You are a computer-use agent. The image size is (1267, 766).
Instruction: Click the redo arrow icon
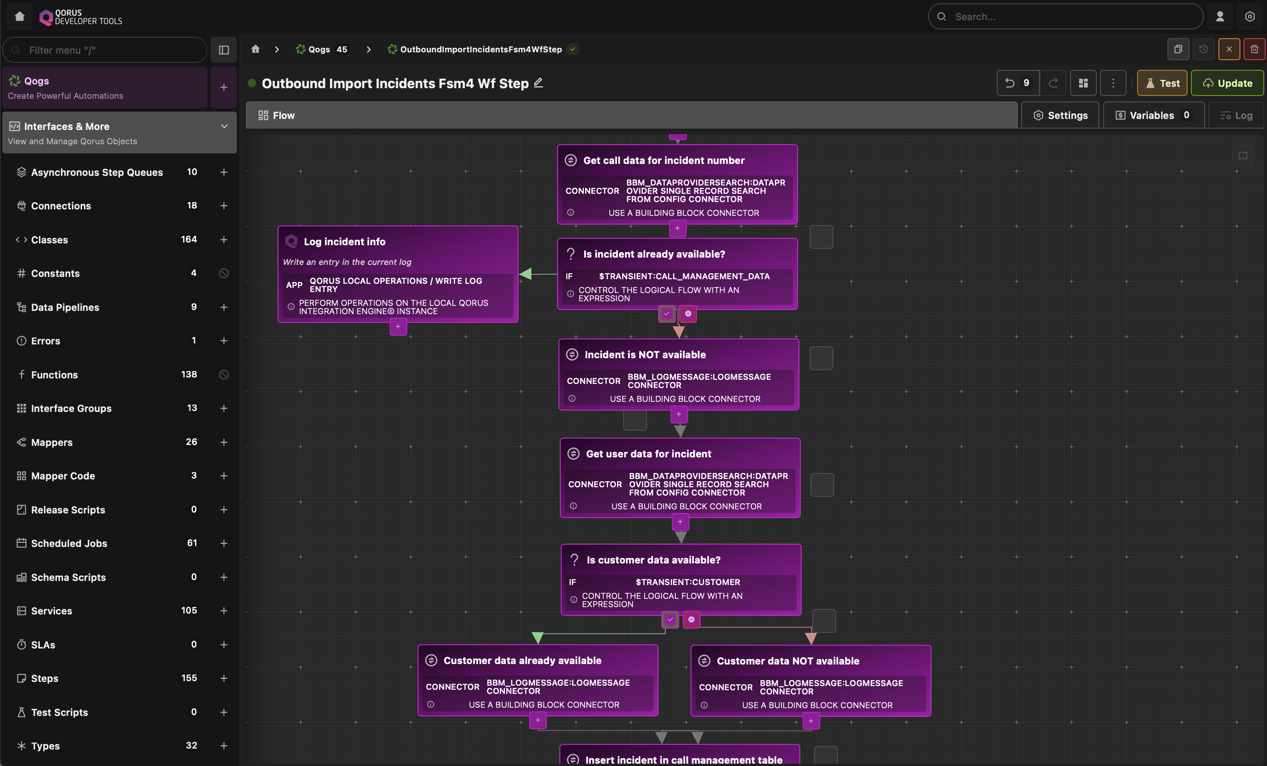coord(1053,83)
